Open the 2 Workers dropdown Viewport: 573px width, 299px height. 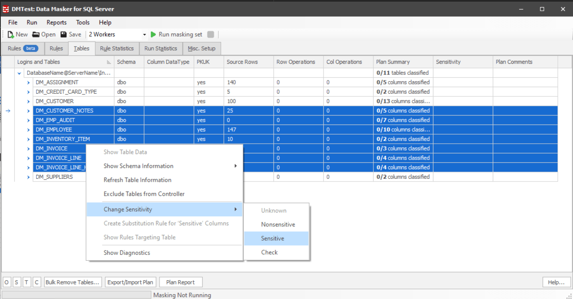click(x=145, y=35)
